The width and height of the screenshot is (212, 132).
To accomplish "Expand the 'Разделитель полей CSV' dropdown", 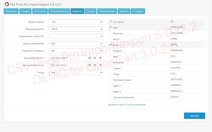I will tap(76, 36).
